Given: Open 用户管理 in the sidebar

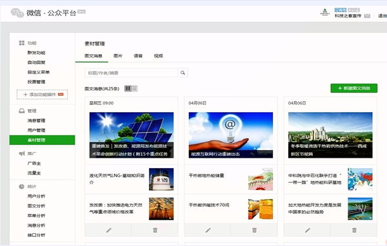Looking at the screenshot, I should click(36, 130).
